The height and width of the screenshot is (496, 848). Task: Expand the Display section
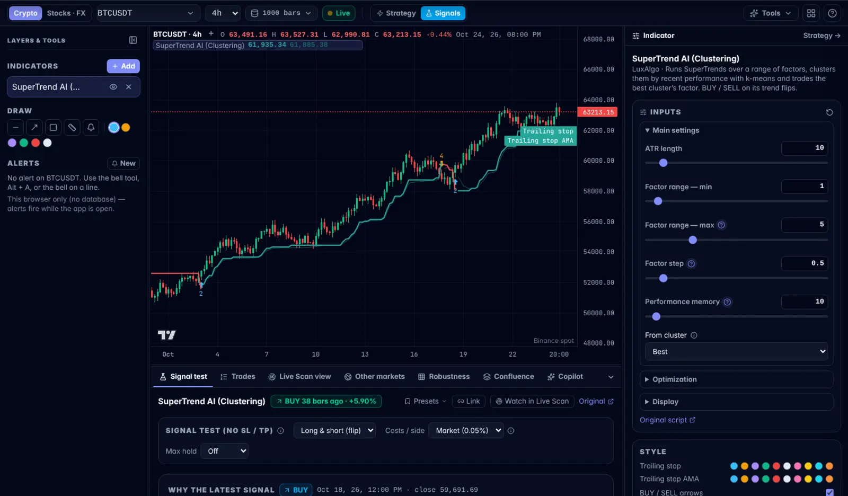(x=736, y=402)
